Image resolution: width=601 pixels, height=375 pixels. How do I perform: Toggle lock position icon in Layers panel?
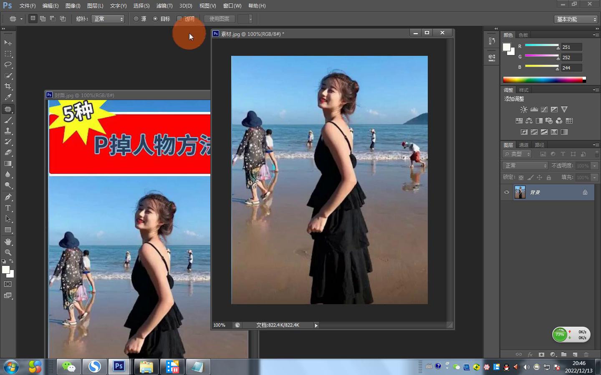539,177
